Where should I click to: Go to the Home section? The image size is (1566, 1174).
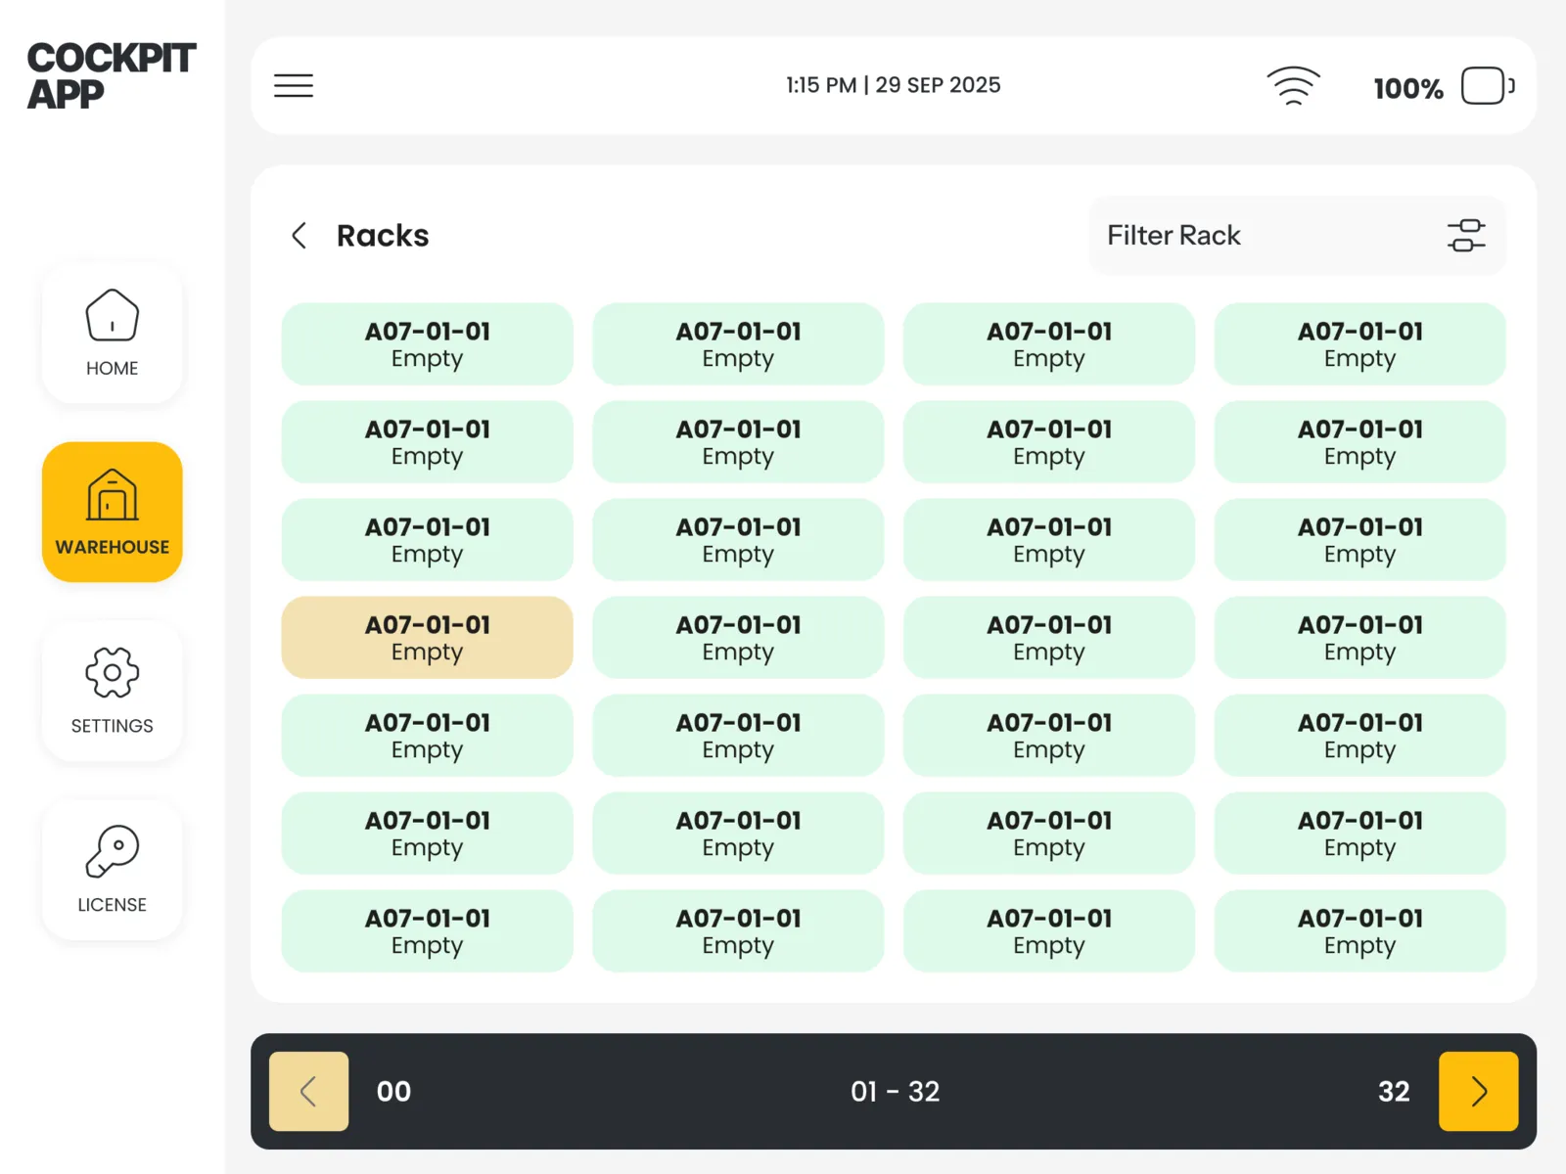pos(113,333)
